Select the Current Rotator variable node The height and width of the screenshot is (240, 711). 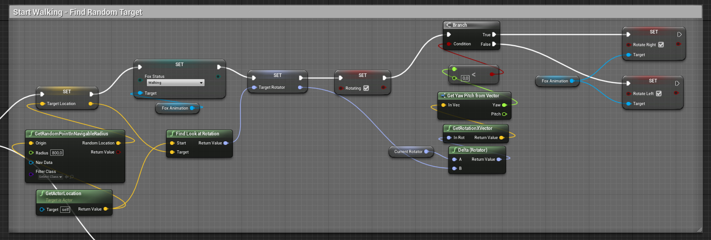coord(408,152)
